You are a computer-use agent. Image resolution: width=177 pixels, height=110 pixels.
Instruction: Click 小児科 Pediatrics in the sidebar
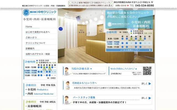tap(38, 90)
